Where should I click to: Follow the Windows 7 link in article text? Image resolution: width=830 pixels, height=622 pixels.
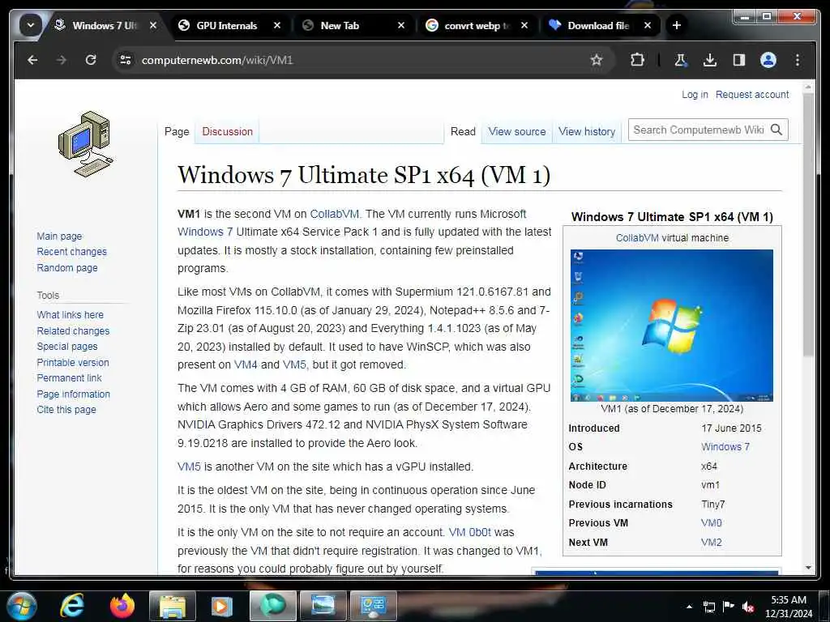(x=205, y=232)
